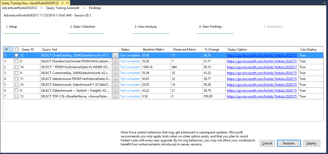Viewport: 328px width, 154px height.
Task: Tick the checkbox for Query ID 14
Action: 17,67
